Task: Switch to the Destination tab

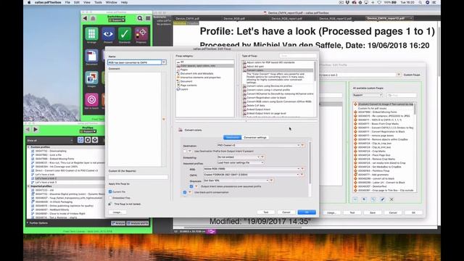Action: click(232, 138)
